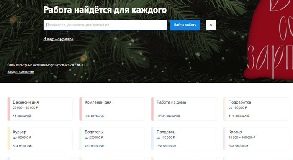Open the Подработка card
The image size is (293, 160).
pyautogui.click(x=256, y=109)
